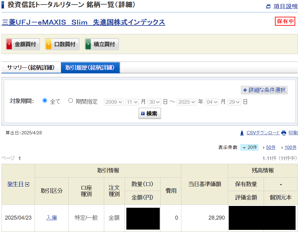Click the CSVダウンロード link
The height and width of the screenshot is (232, 298).
[x=263, y=133]
